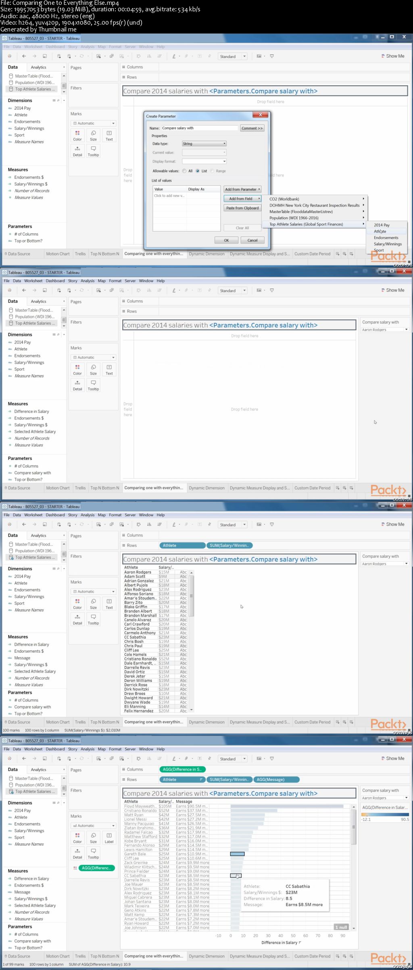The height and width of the screenshot is (970, 413).
Task: Open the Display format dropdown in dialog
Action: click(204, 161)
